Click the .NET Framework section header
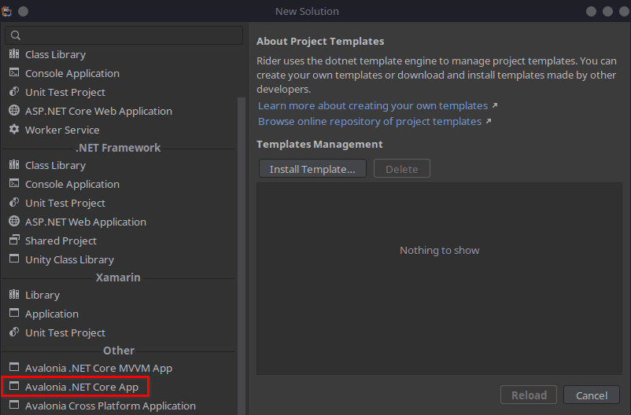This screenshot has width=631, height=415. pos(118,148)
